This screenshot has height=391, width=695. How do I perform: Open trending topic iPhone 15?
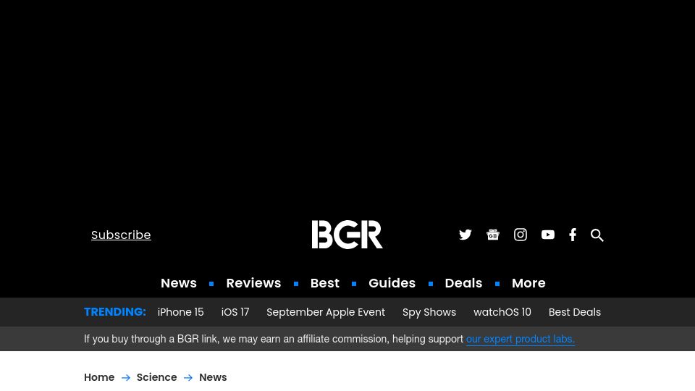pyautogui.click(x=181, y=312)
